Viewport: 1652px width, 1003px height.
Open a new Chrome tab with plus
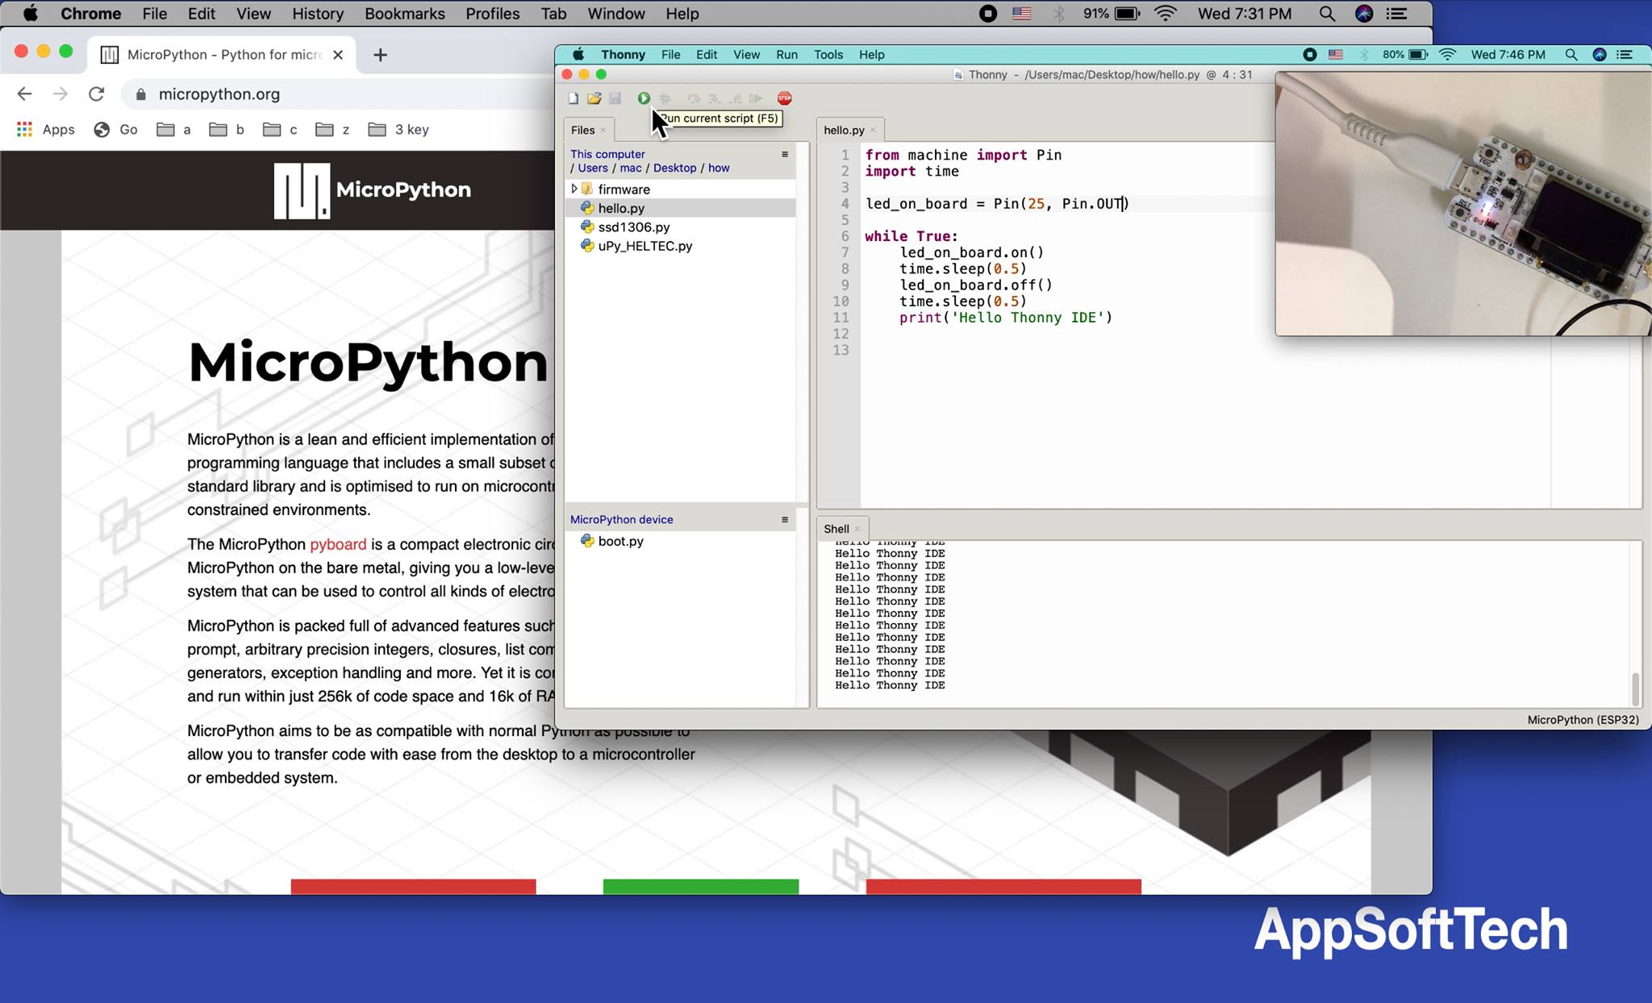pyautogui.click(x=381, y=55)
